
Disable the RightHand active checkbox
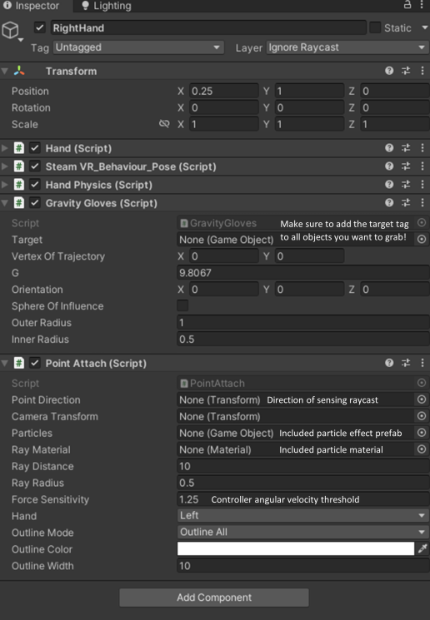tap(40, 27)
